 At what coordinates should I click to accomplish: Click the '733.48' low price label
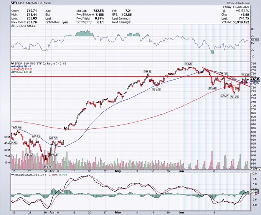[212, 89]
